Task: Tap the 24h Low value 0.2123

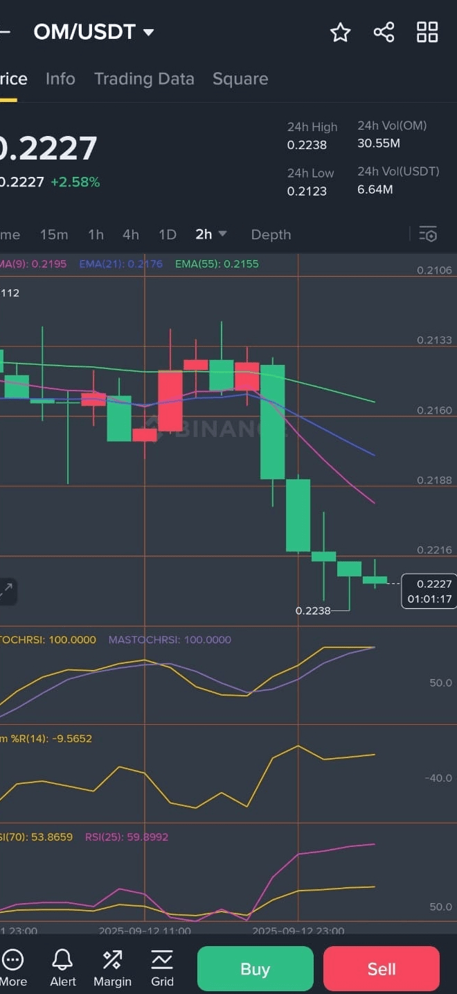Action: (x=307, y=191)
